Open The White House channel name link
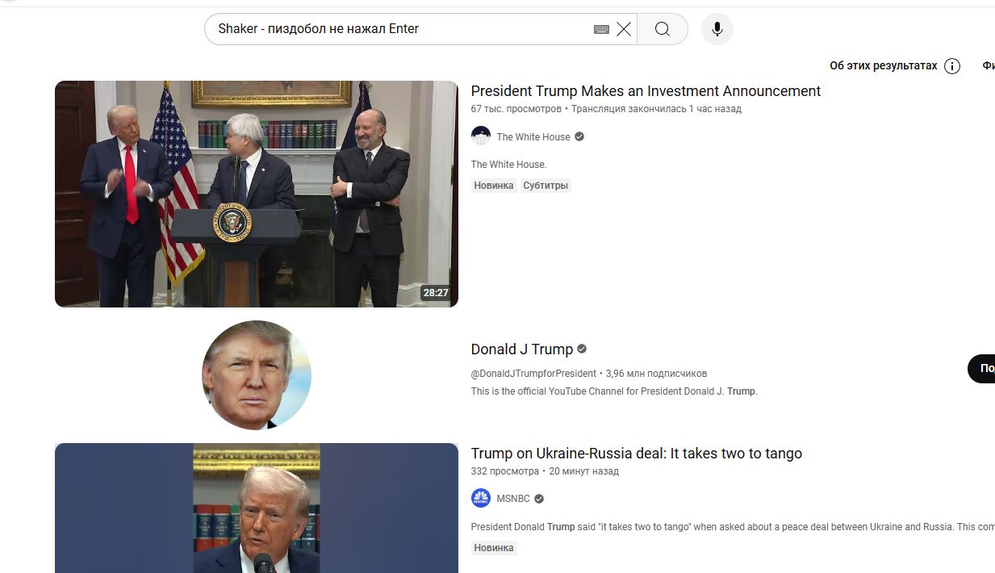The image size is (995, 573). 533,137
